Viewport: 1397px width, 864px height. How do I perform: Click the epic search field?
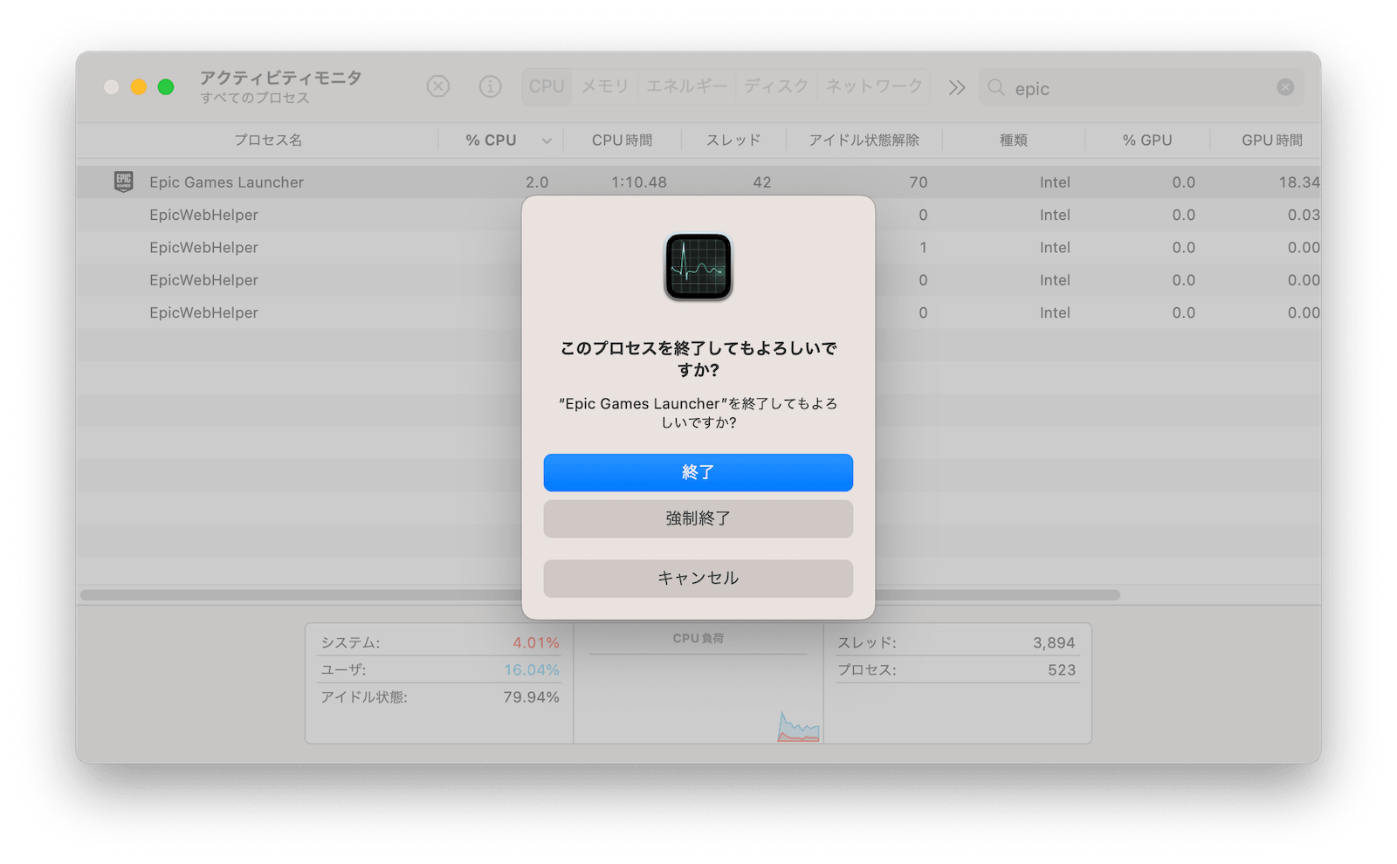(x=1141, y=87)
